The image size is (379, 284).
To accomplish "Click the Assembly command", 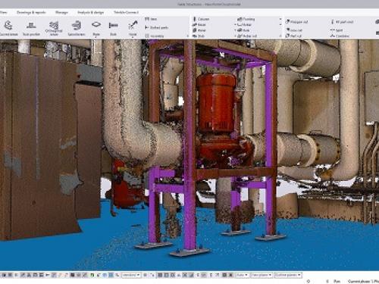I will coord(155,36).
